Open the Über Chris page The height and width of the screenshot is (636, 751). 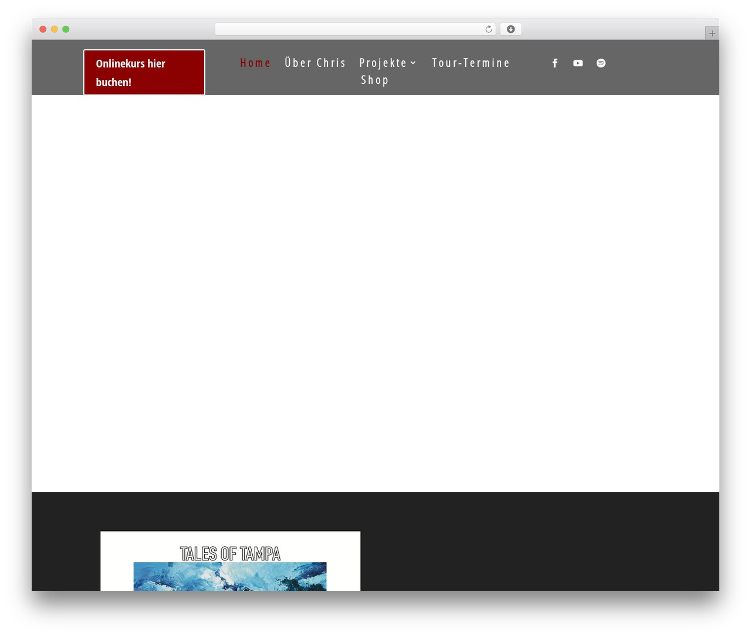[x=316, y=63]
